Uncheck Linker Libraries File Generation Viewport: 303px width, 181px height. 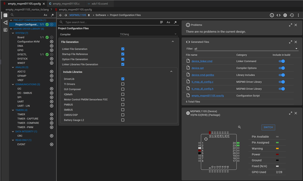(123, 64)
